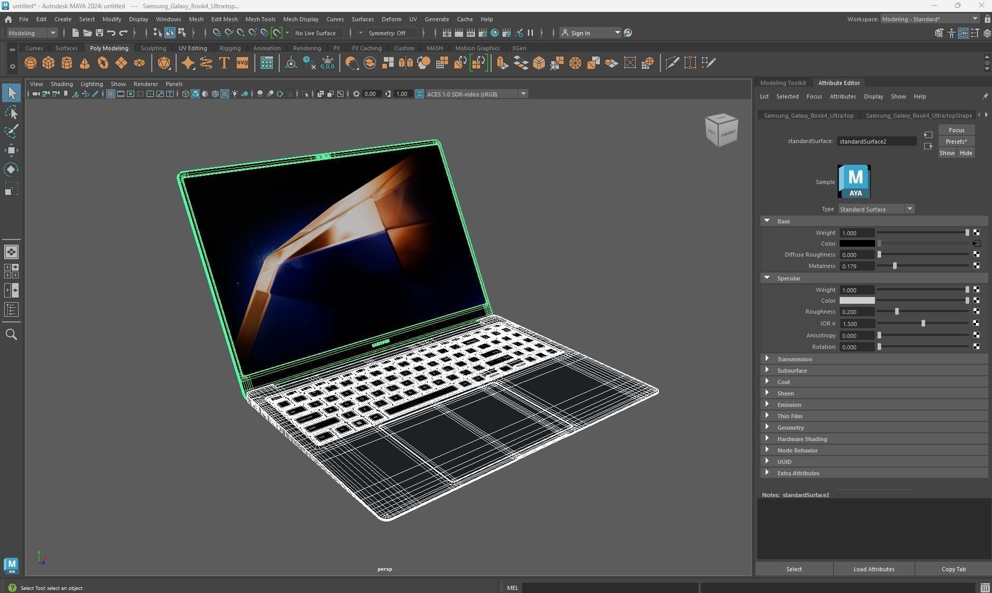992x593 pixels.
Task: Click the Focus button
Action: tap(956, 130)
